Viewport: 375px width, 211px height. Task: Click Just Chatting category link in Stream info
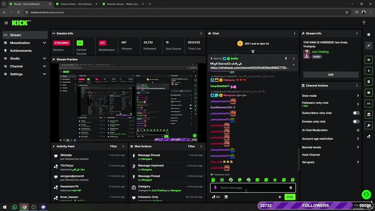[320, 52]
